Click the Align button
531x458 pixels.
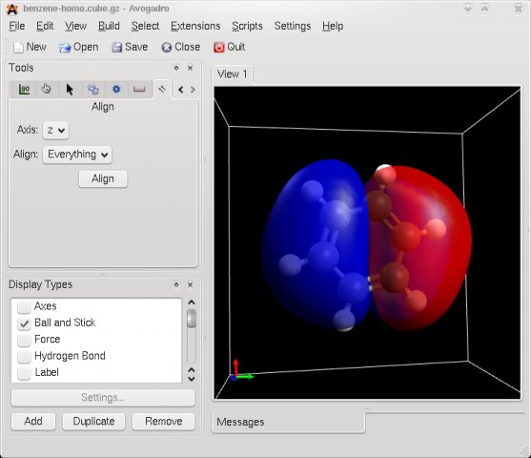coord(103,179)
